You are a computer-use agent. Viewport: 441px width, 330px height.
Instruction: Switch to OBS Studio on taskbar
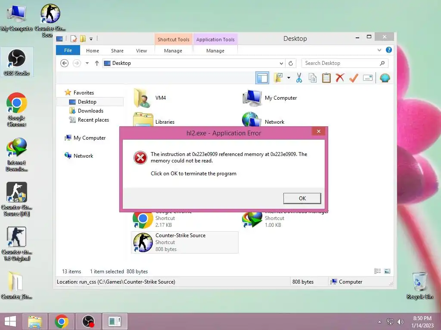[x=88, y=321]
